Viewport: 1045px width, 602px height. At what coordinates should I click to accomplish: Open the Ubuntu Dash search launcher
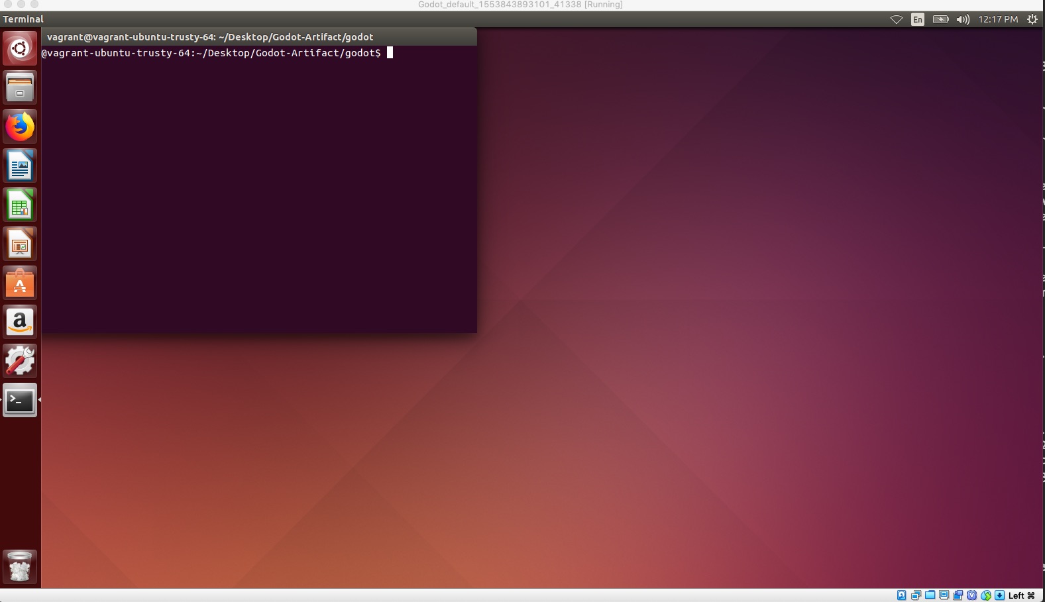tap(20, 48)
